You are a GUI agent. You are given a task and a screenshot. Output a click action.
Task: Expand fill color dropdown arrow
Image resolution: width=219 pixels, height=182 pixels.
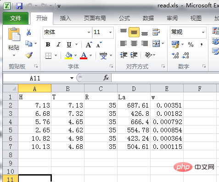pyautogui.click(x=75, y=55)
